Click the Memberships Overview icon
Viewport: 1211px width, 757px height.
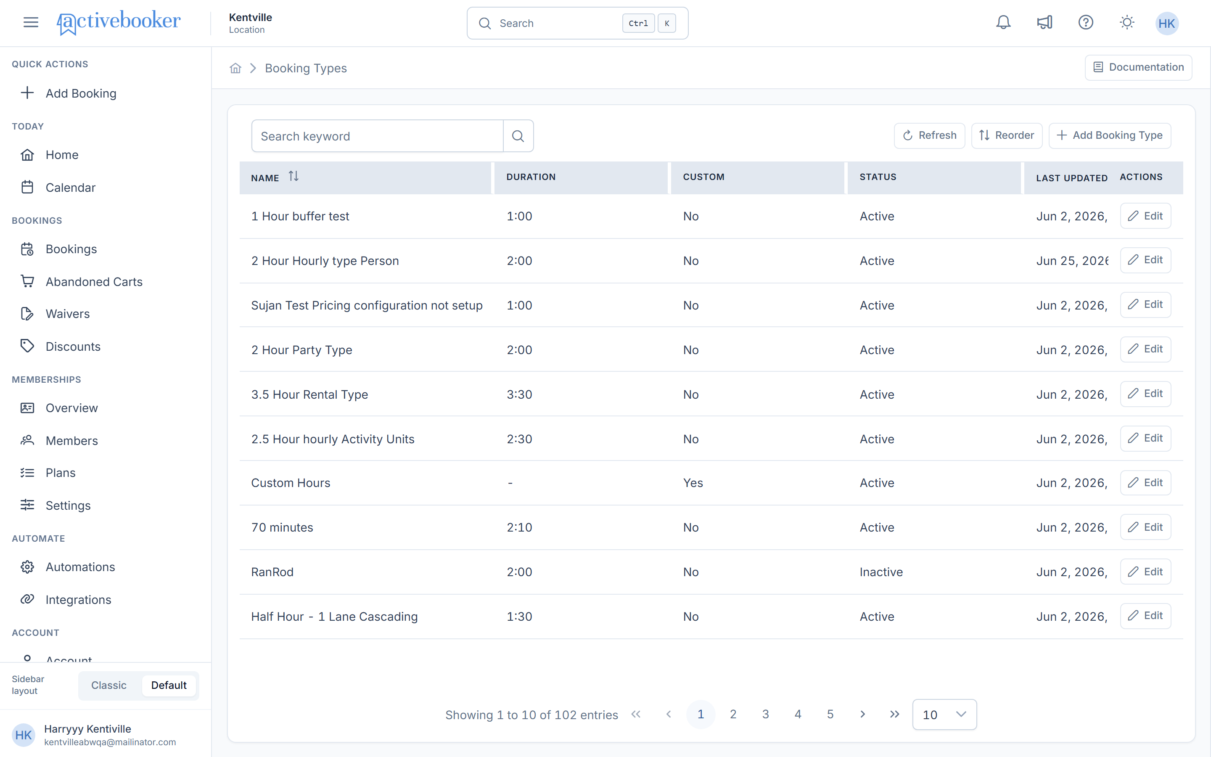point(27,408)
